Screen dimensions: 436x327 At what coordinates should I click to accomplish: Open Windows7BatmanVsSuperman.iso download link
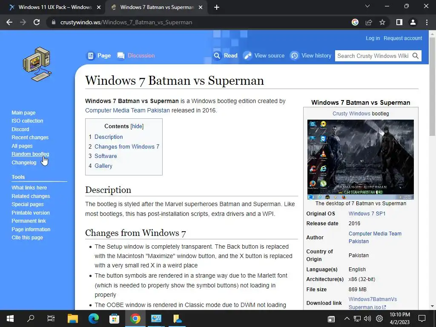point(373,303)
